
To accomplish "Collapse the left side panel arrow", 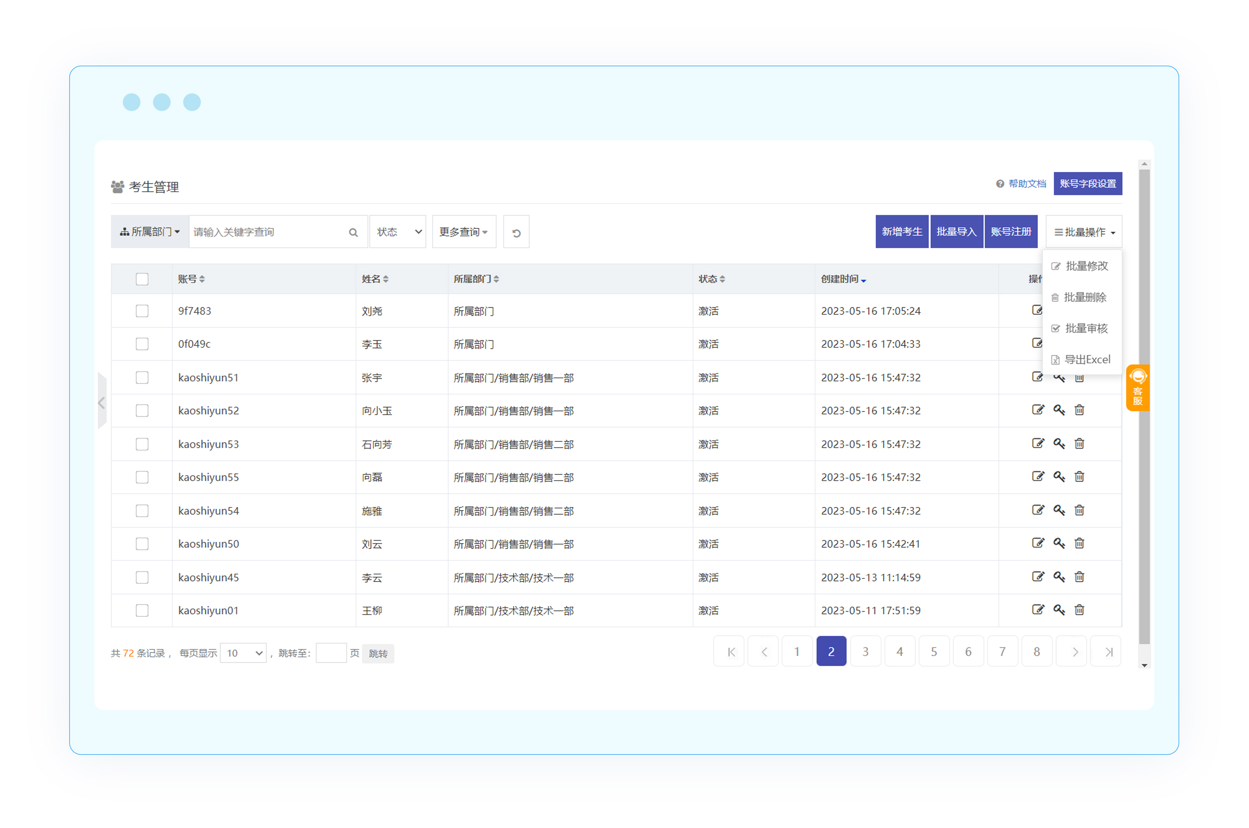I will (x=102, y=403).
